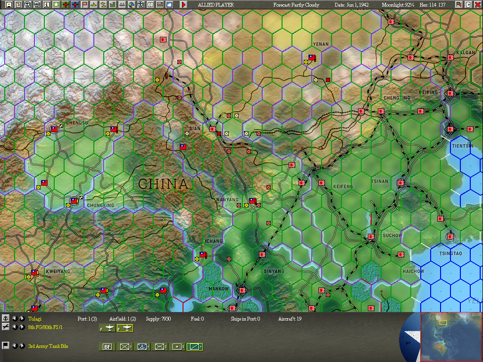Click the minimap overview of the Pacific
This screenshot has height=362, width=483.
coord(451,337)
